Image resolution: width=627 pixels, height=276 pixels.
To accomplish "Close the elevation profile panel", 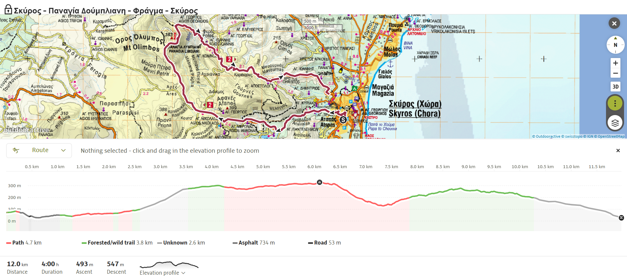I will tap(618, 150).
